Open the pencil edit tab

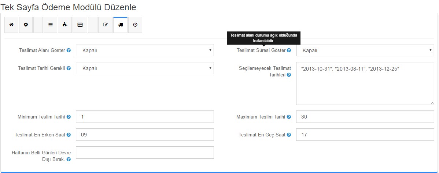point(106,25)
